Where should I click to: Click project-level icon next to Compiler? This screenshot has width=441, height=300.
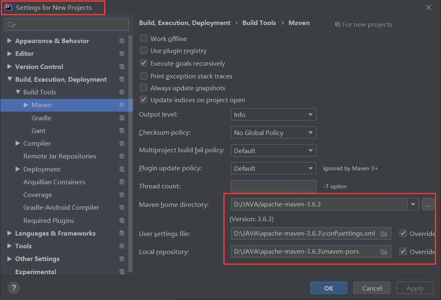pos(122,143)
